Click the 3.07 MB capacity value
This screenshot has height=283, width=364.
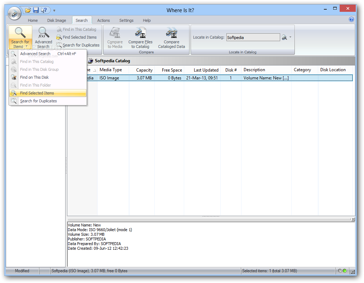(144, 78)
